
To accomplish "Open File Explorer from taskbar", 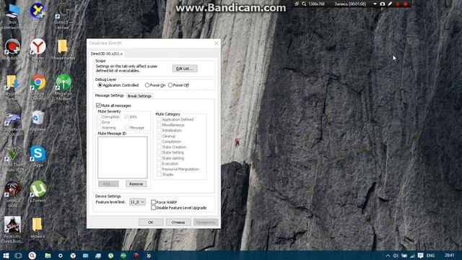I will (48, 255).
